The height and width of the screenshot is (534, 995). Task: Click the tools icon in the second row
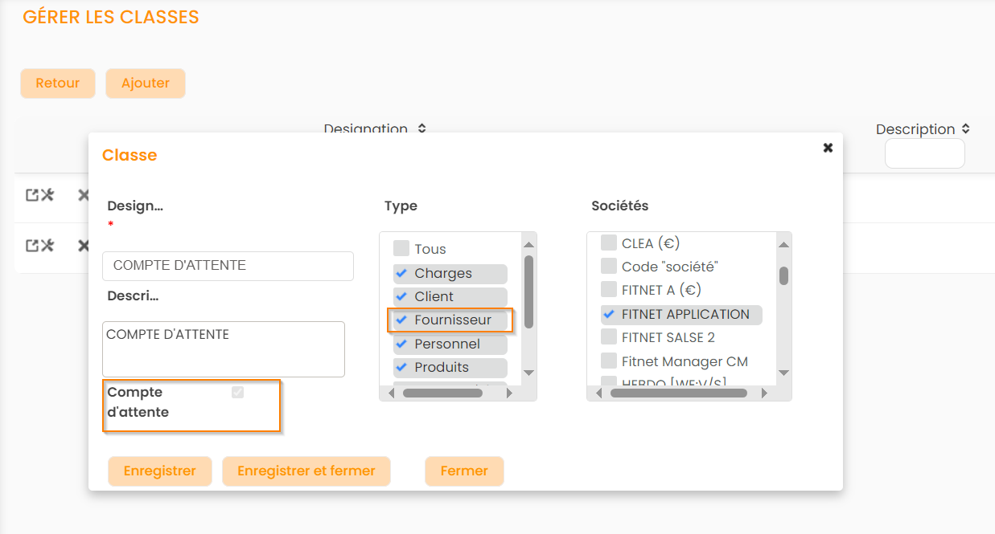(x=47, y=246)
